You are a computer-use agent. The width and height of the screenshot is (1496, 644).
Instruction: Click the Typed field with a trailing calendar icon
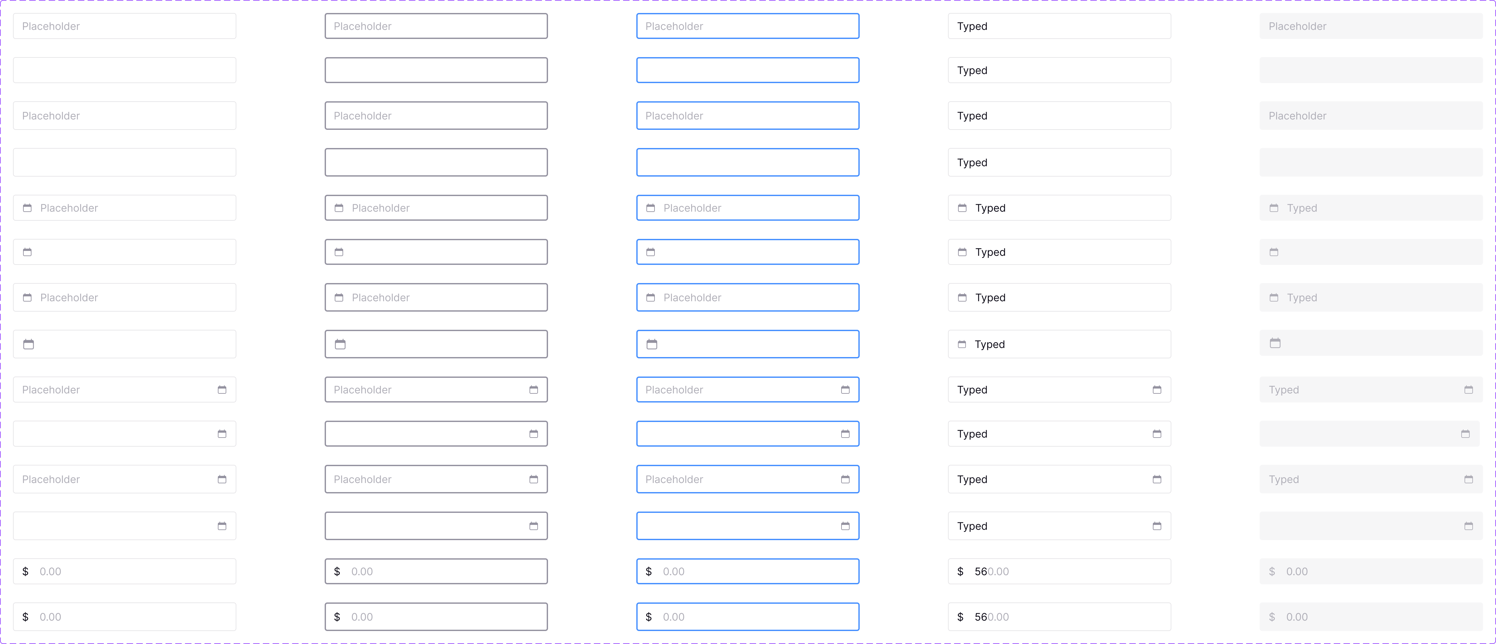point(1059,389)
